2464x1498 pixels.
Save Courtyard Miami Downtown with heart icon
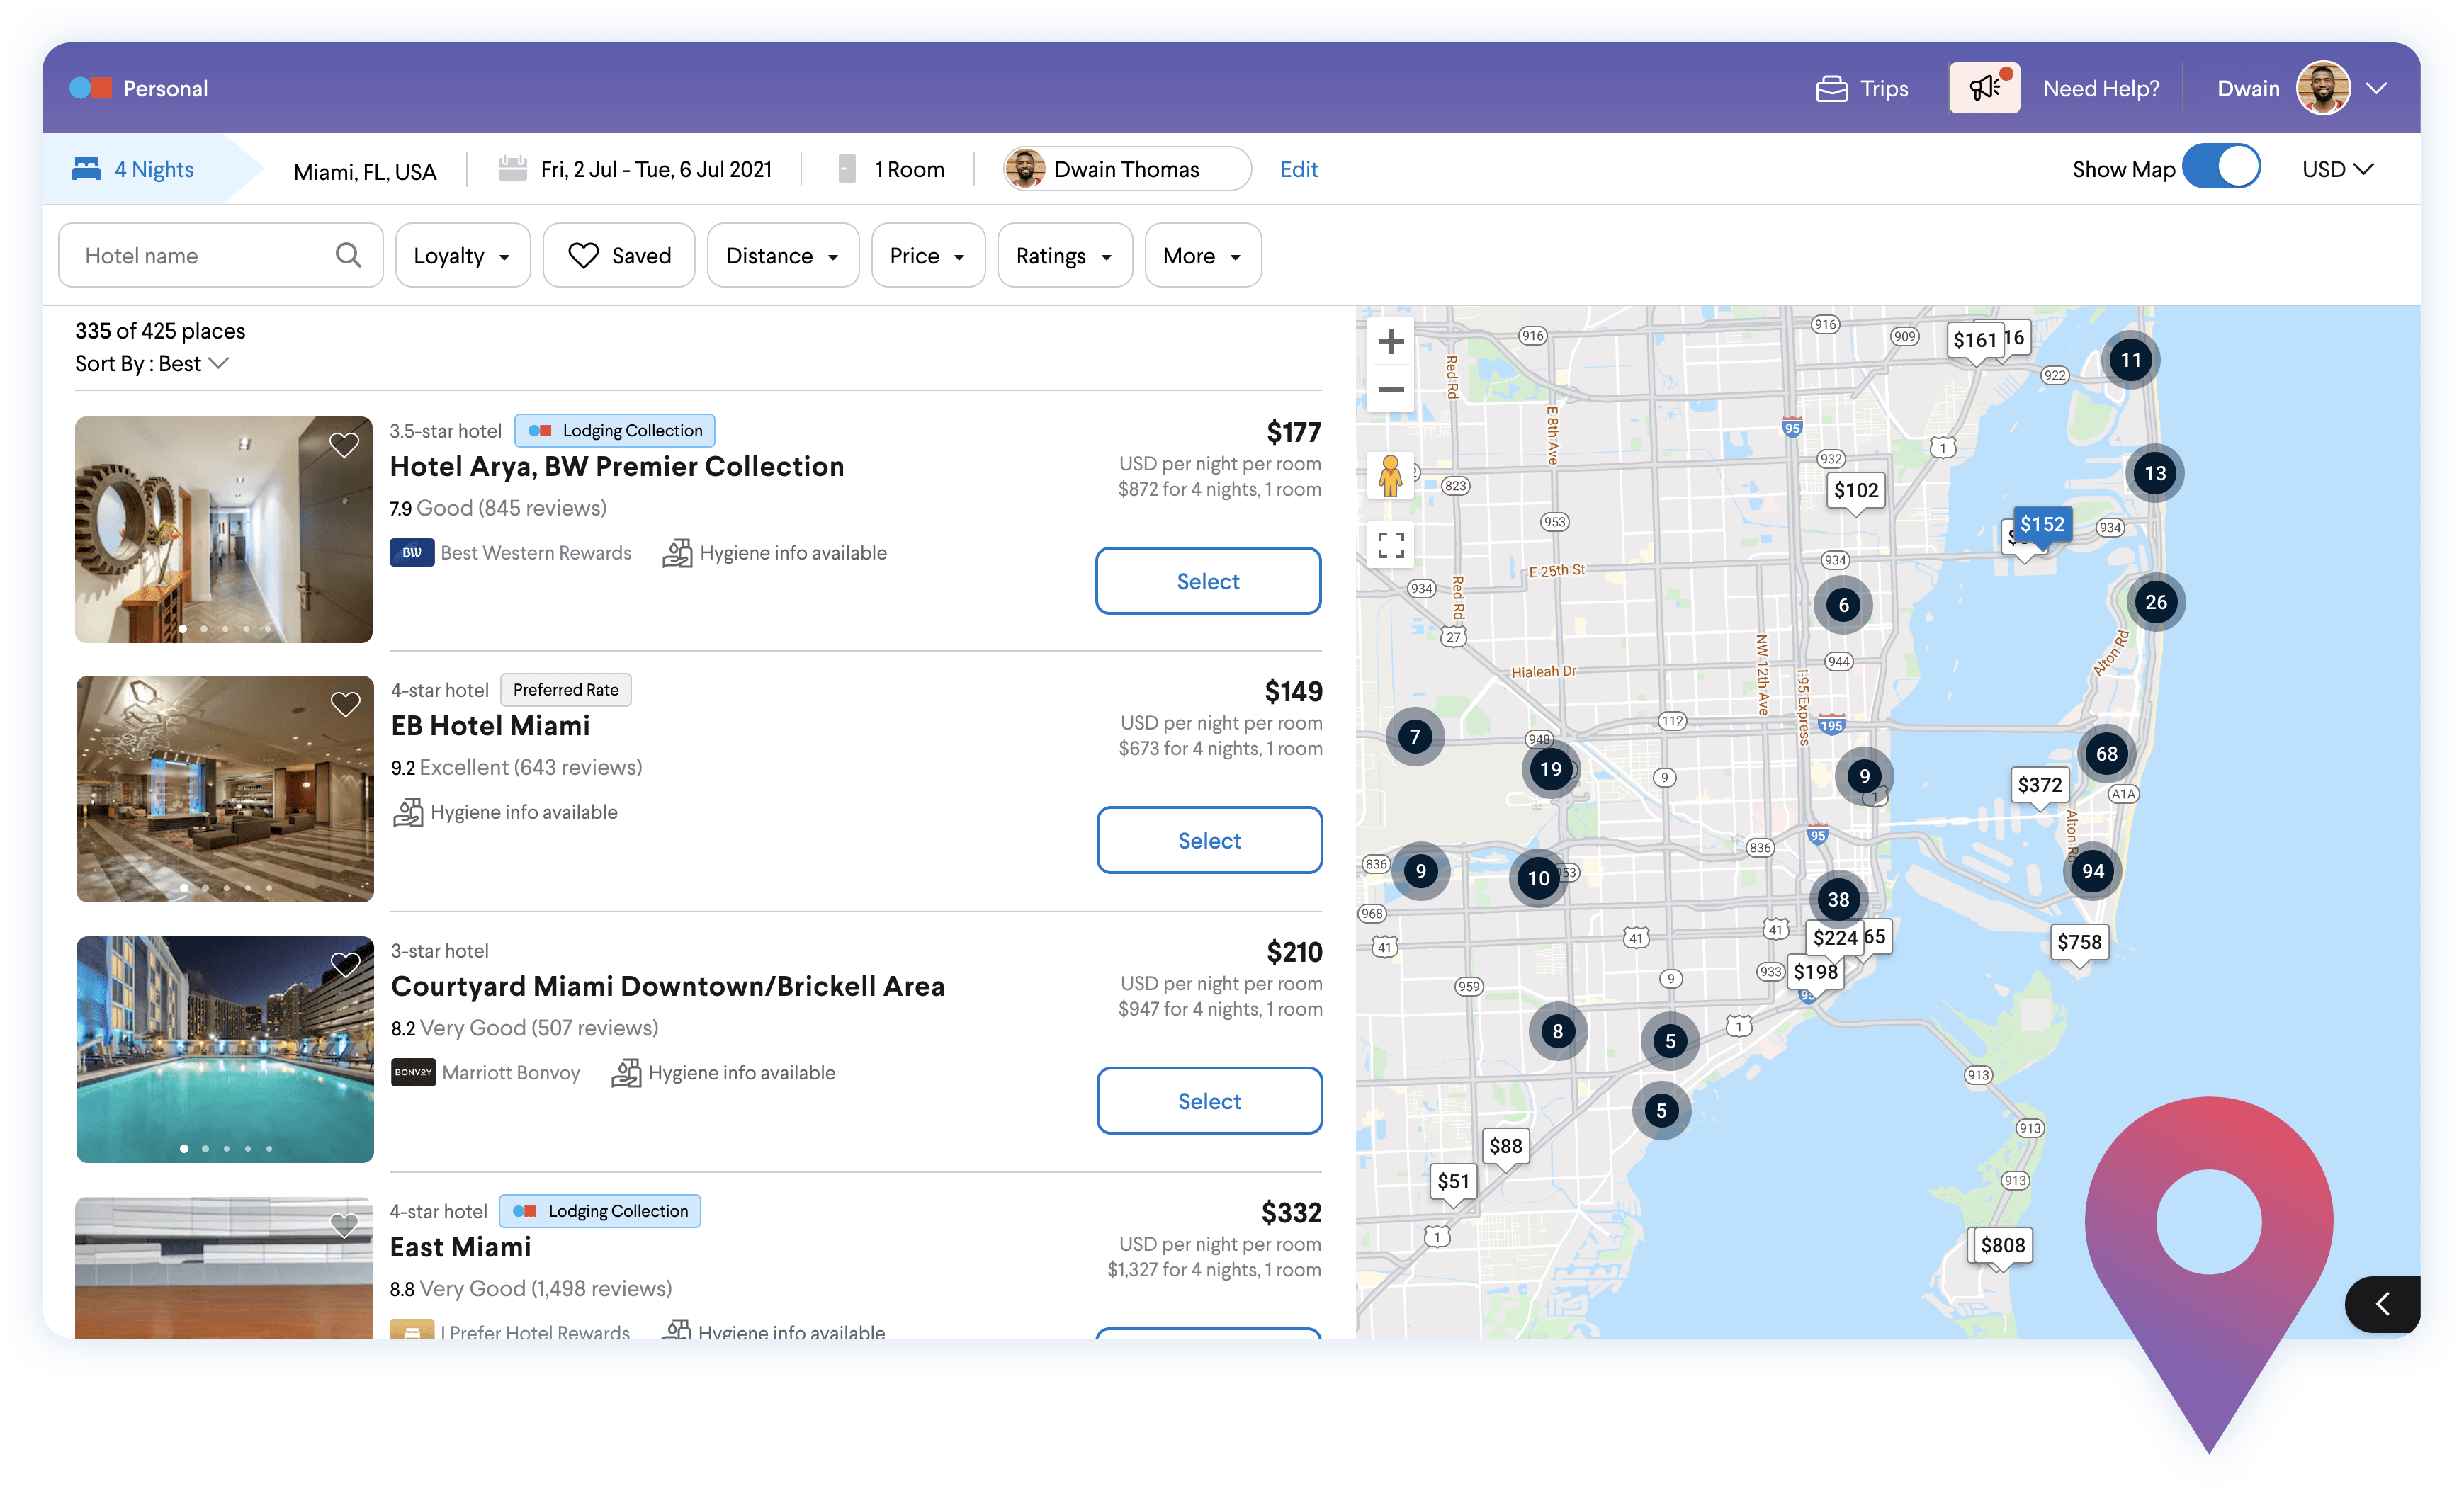(x=345, y=964)
